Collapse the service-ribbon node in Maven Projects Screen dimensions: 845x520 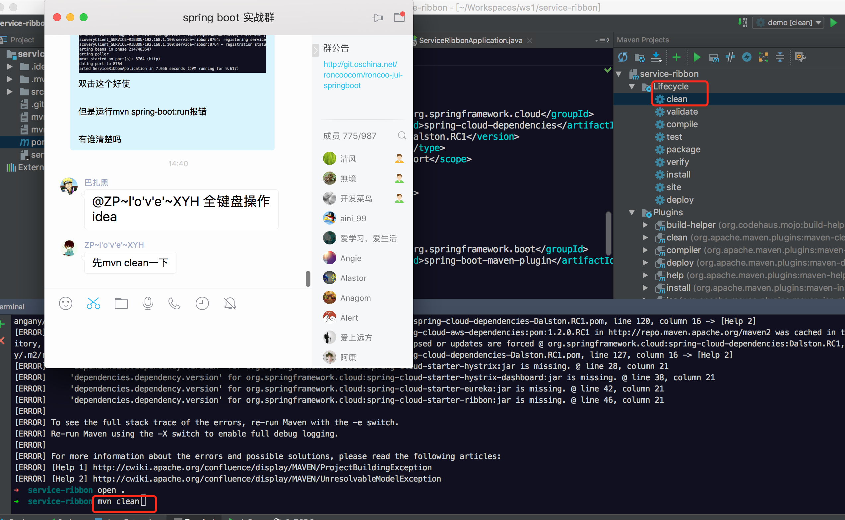point(618,74)
